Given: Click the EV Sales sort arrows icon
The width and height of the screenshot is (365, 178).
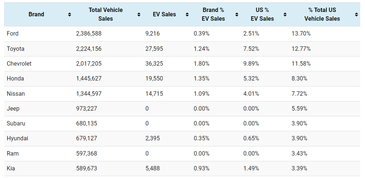Looking at the screenshot, I should pyautogui.click(x=187, y=15).
